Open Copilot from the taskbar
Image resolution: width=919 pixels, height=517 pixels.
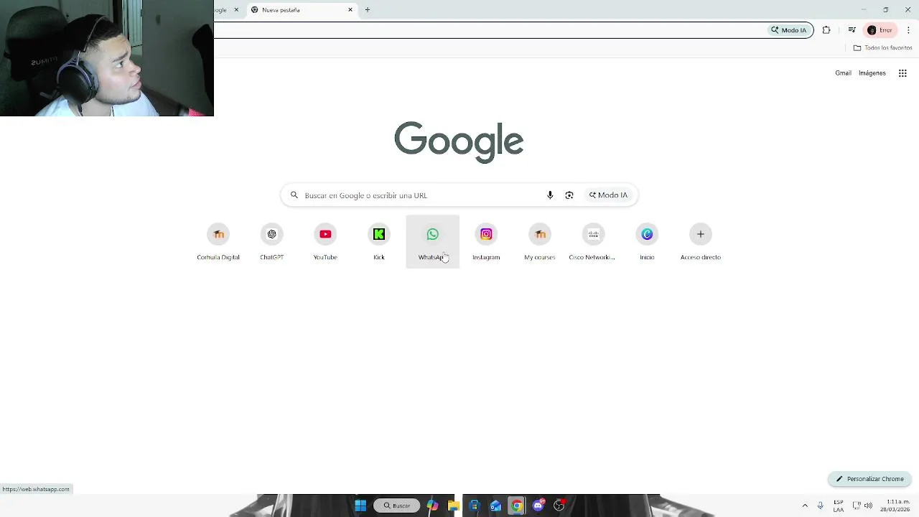[x=432, y=506]
